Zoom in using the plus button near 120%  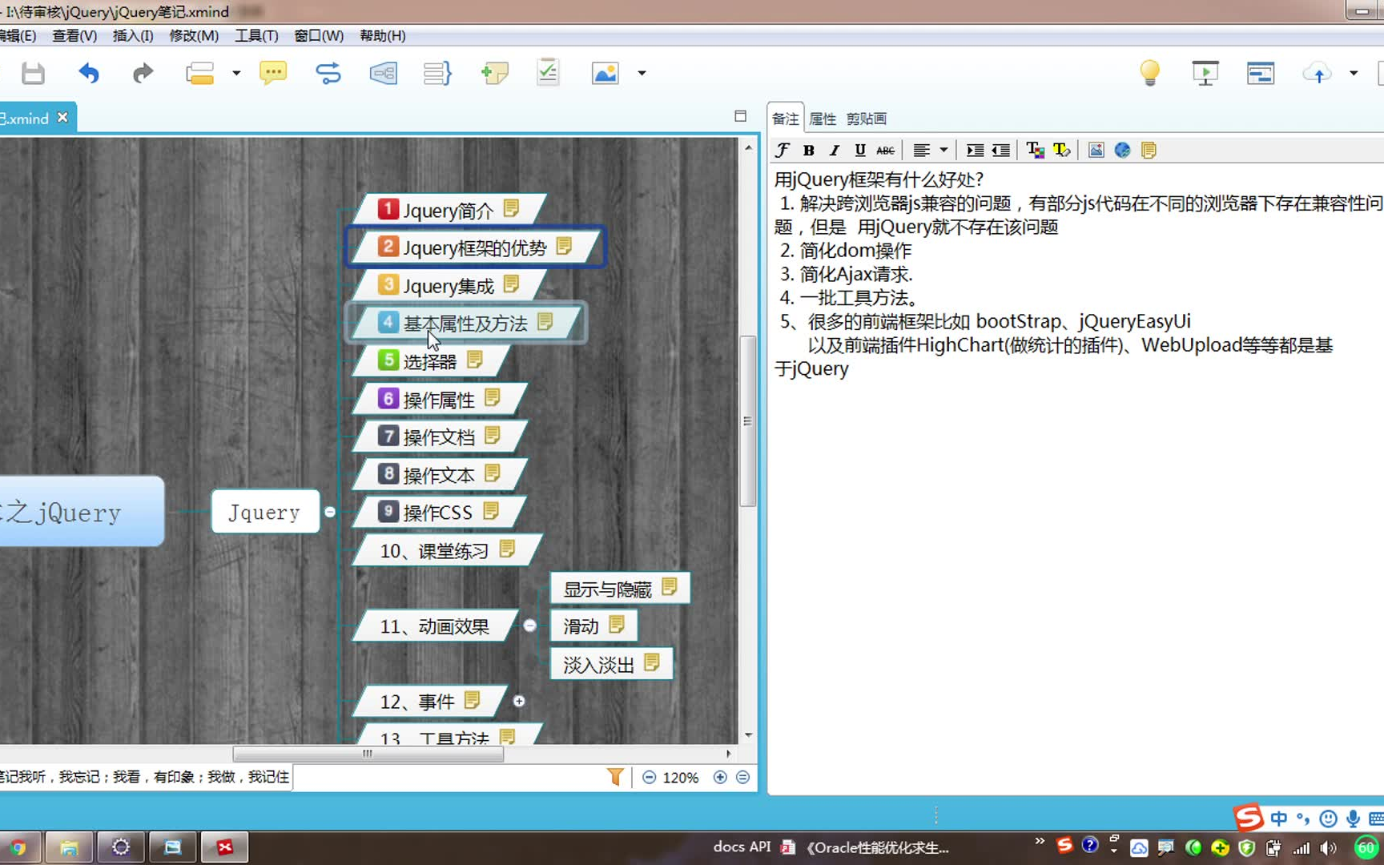click(x=719, y=777)
